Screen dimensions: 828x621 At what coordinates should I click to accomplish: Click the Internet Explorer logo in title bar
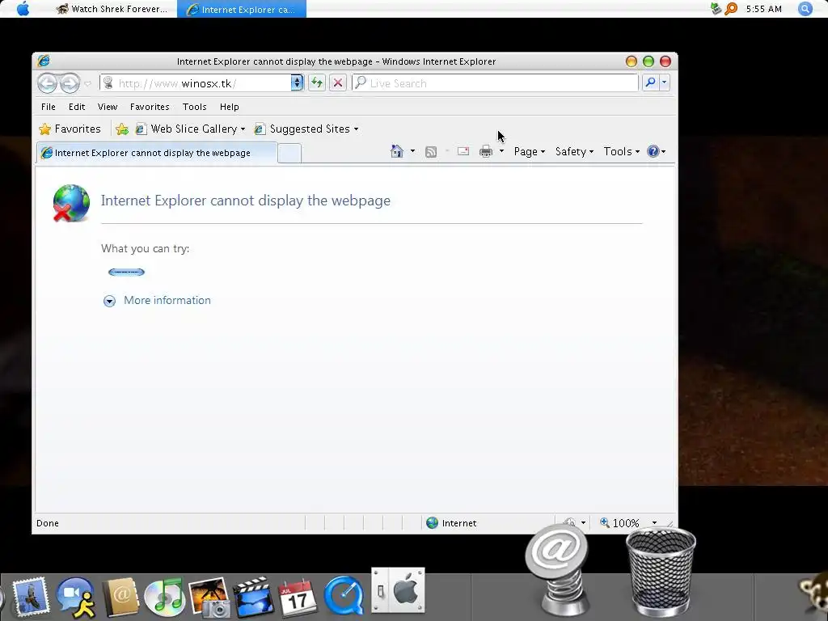coord(44,61)
